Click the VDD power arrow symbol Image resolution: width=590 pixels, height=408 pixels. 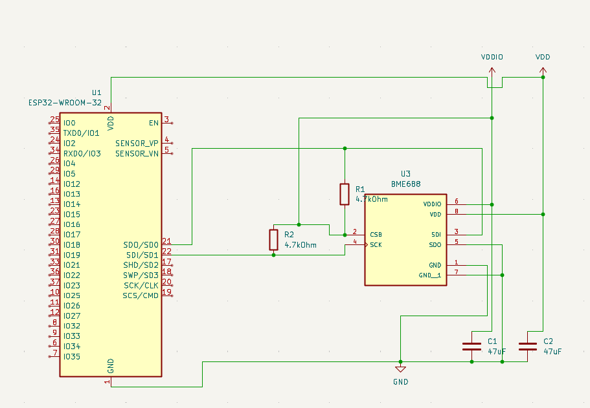click(x=543, y=70)
